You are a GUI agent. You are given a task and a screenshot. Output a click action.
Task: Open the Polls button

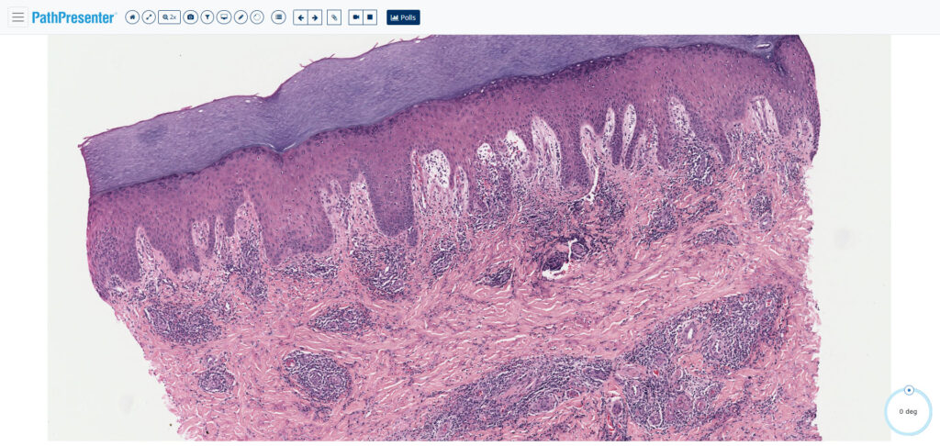pos(404,17)
